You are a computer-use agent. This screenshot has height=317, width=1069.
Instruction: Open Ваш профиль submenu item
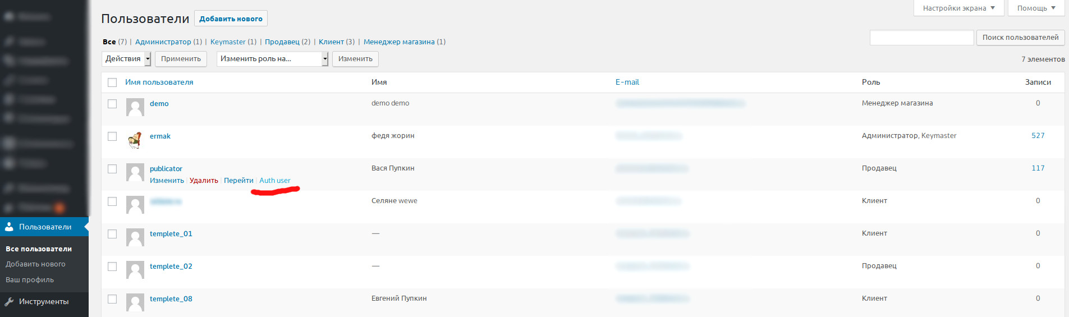[x=30, y=280]
